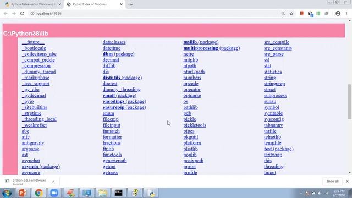Open the asyncio package link
This screenshot has height=198, width=352.
pyautogui.click(x=41, y=167)
